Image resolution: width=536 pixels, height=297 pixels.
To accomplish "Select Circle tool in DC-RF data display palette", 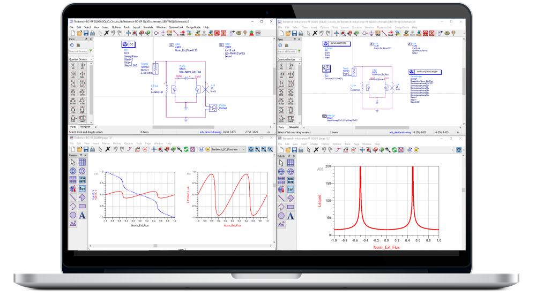I will coord(73,216).
